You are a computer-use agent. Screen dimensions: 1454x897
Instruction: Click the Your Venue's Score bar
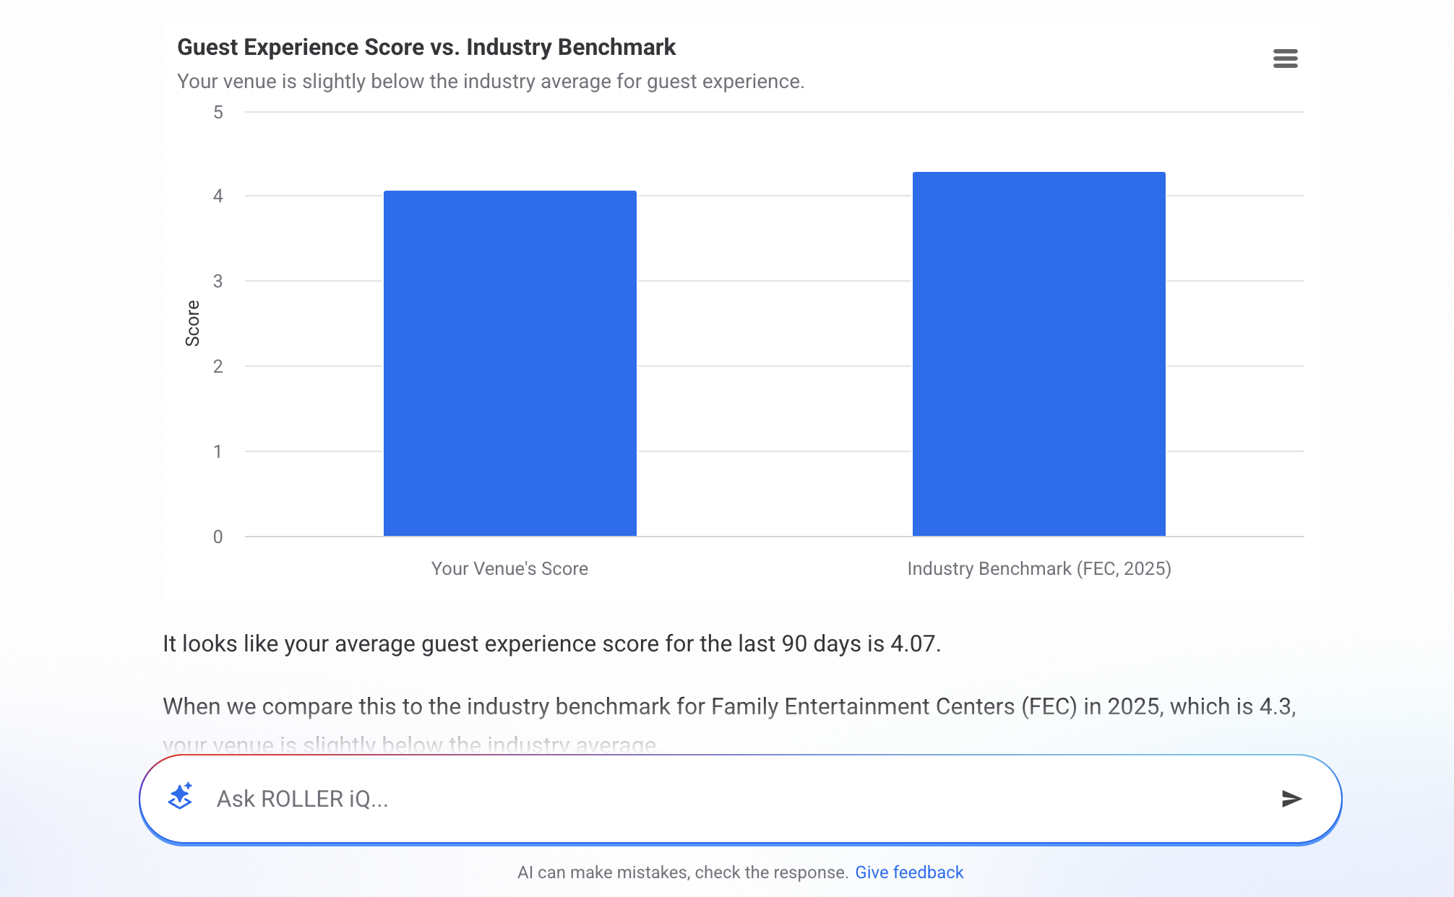click(x=509, y=363)
